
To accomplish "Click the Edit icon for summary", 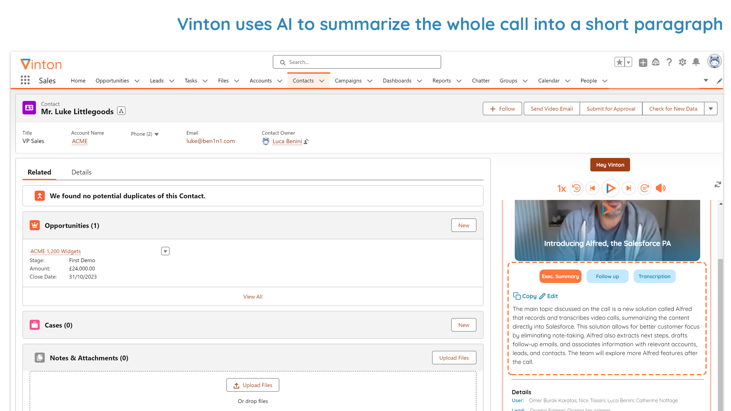I will [x=543, y=296].
